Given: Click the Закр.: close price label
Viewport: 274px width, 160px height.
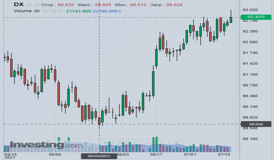Looking at the screenshot, I should click(157, 5).
